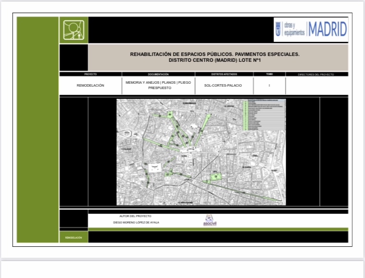Screen dimensions: 365x278
Task: Click the Madrid obras y equipamientos logo
Action: coord(311,30)
